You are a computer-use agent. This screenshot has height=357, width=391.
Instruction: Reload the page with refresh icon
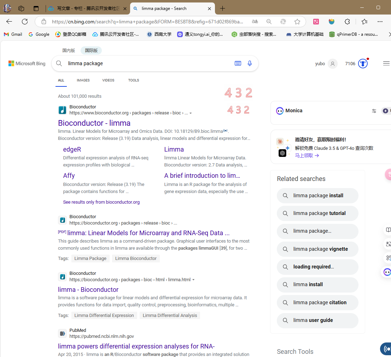coord(25,22)
